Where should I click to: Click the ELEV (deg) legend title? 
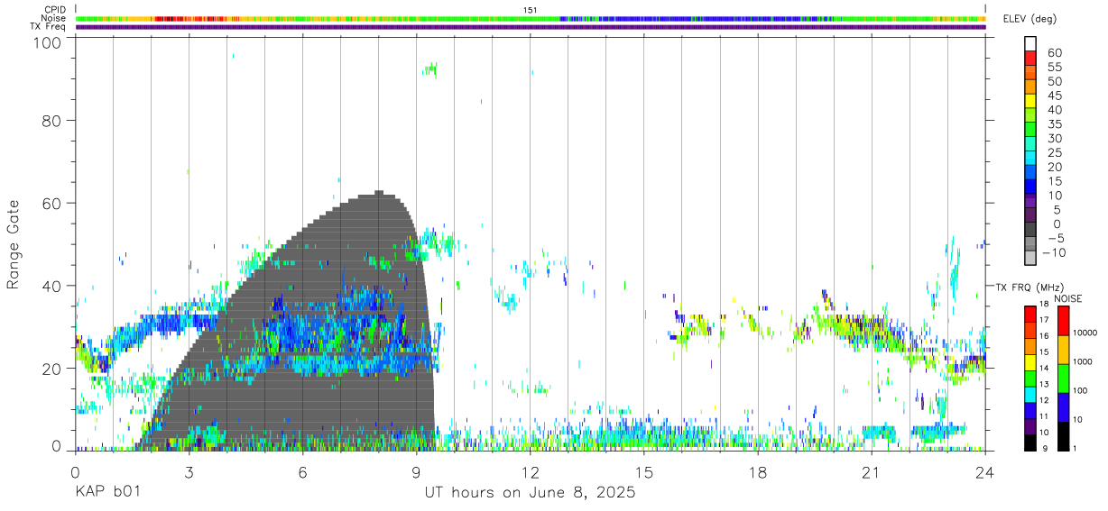tap(1030, 19)
